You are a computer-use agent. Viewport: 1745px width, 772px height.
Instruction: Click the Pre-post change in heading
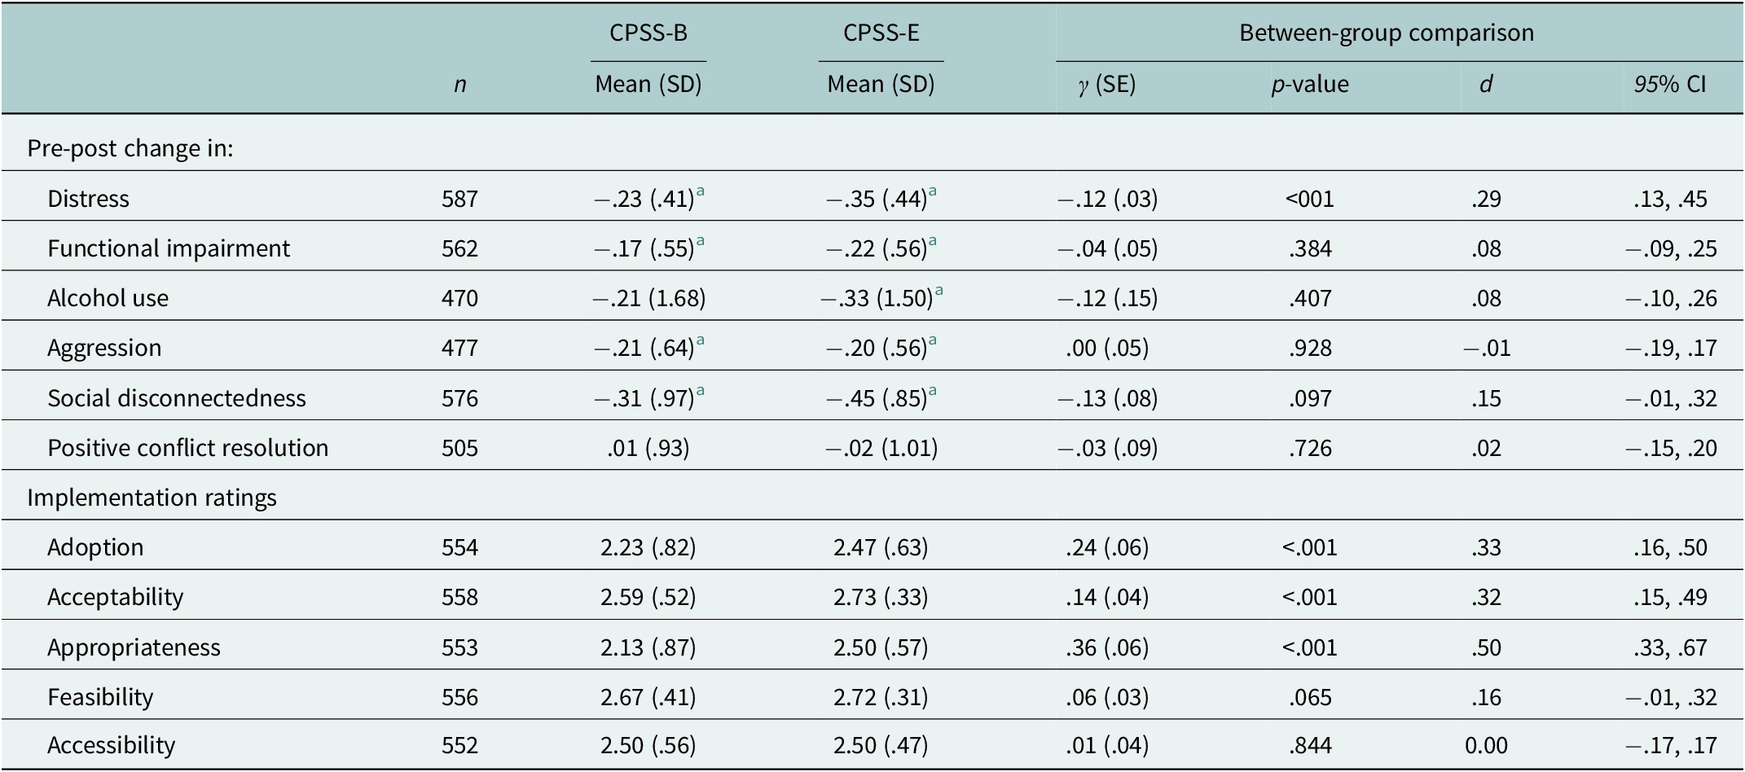coord(130,148)
